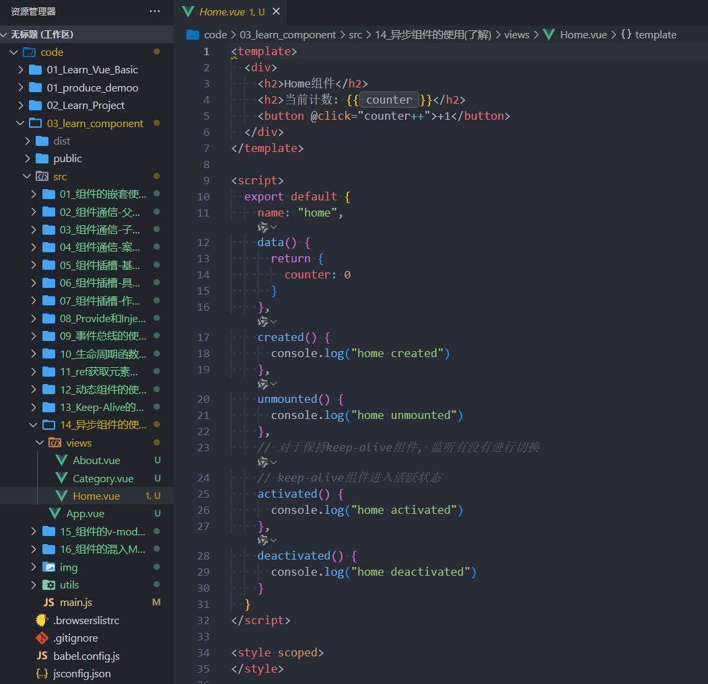Open babel.config.js in the file tree
708x684 pixels.
[x=87, y=656]
